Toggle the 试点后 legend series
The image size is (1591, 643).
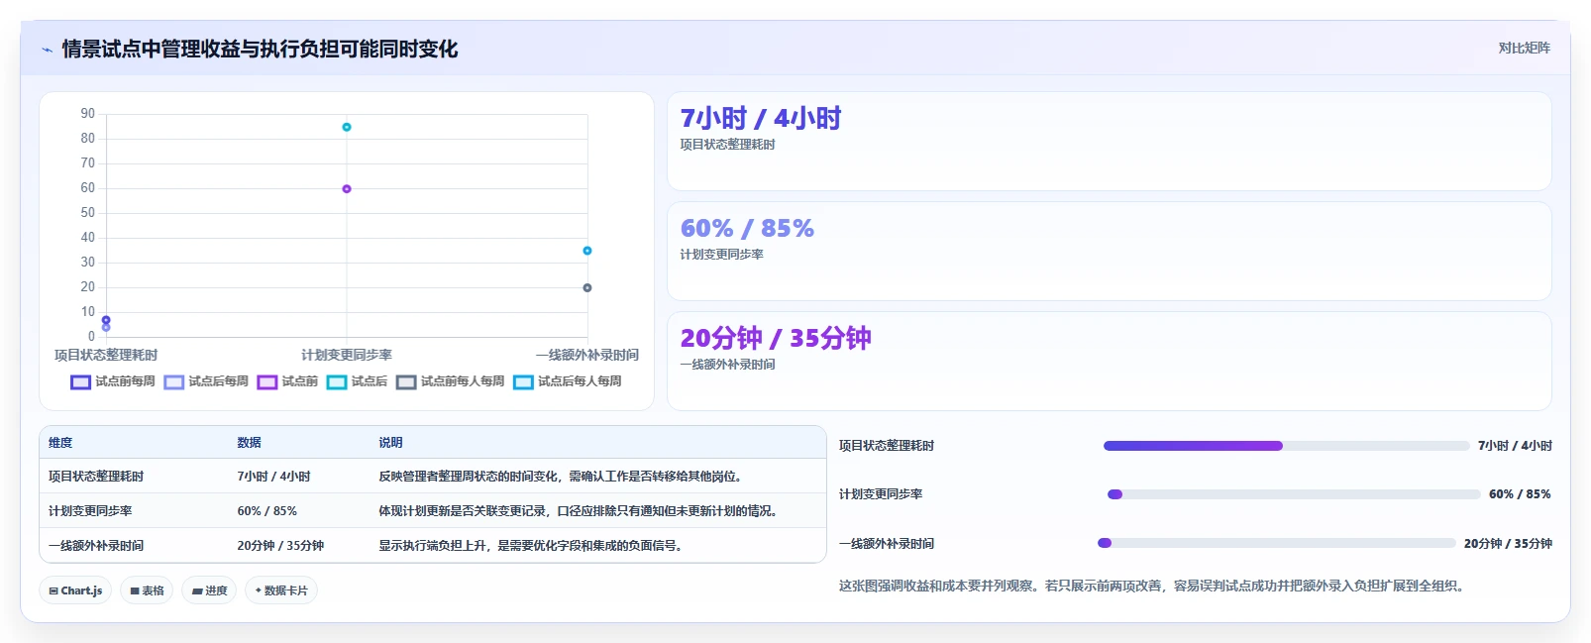(357, 381)
